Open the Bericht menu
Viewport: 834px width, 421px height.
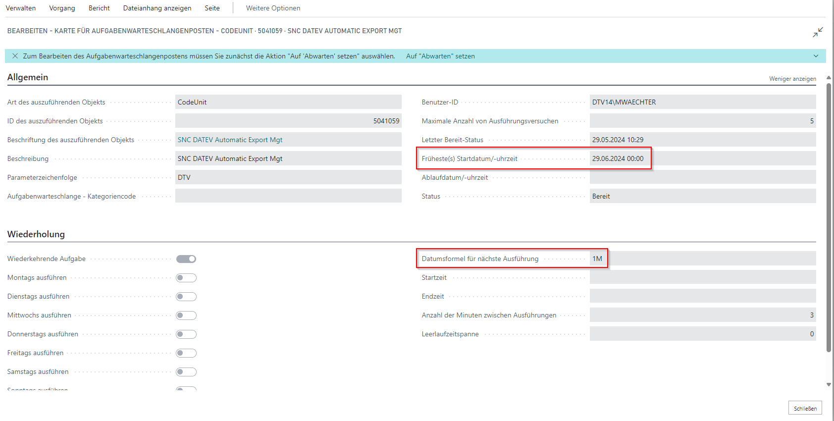(99, 8)
